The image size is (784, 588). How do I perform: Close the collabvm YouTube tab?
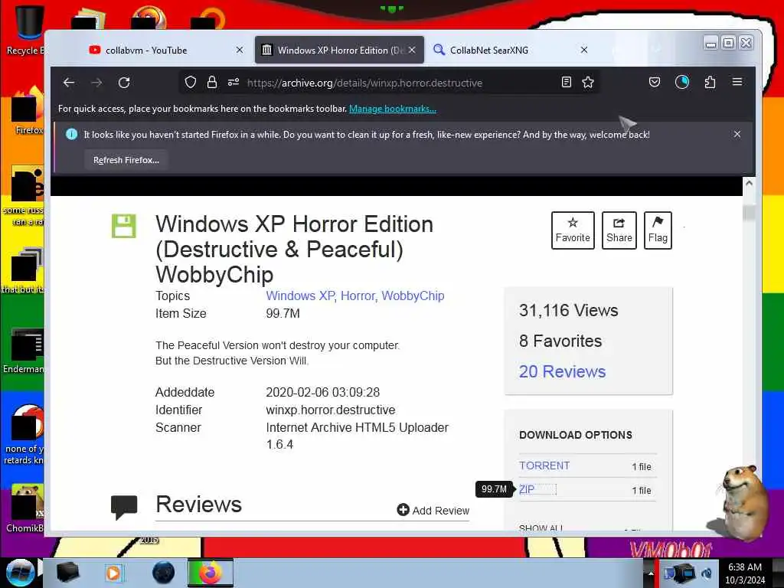click(x=240, y=50)
